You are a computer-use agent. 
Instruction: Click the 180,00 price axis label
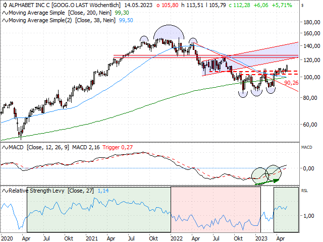tap(312, 22)
